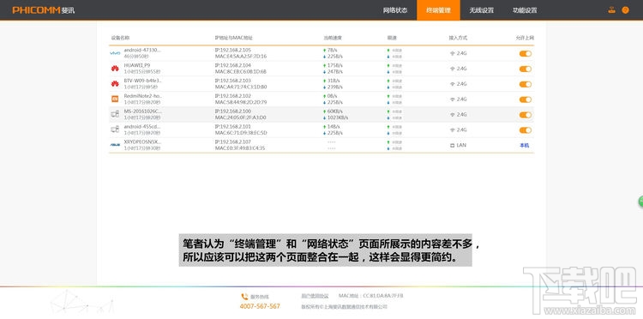Screen dimensions: 643x319
Task: Click the phone icon beside 服务热线
Action: [x=245, y=297]
